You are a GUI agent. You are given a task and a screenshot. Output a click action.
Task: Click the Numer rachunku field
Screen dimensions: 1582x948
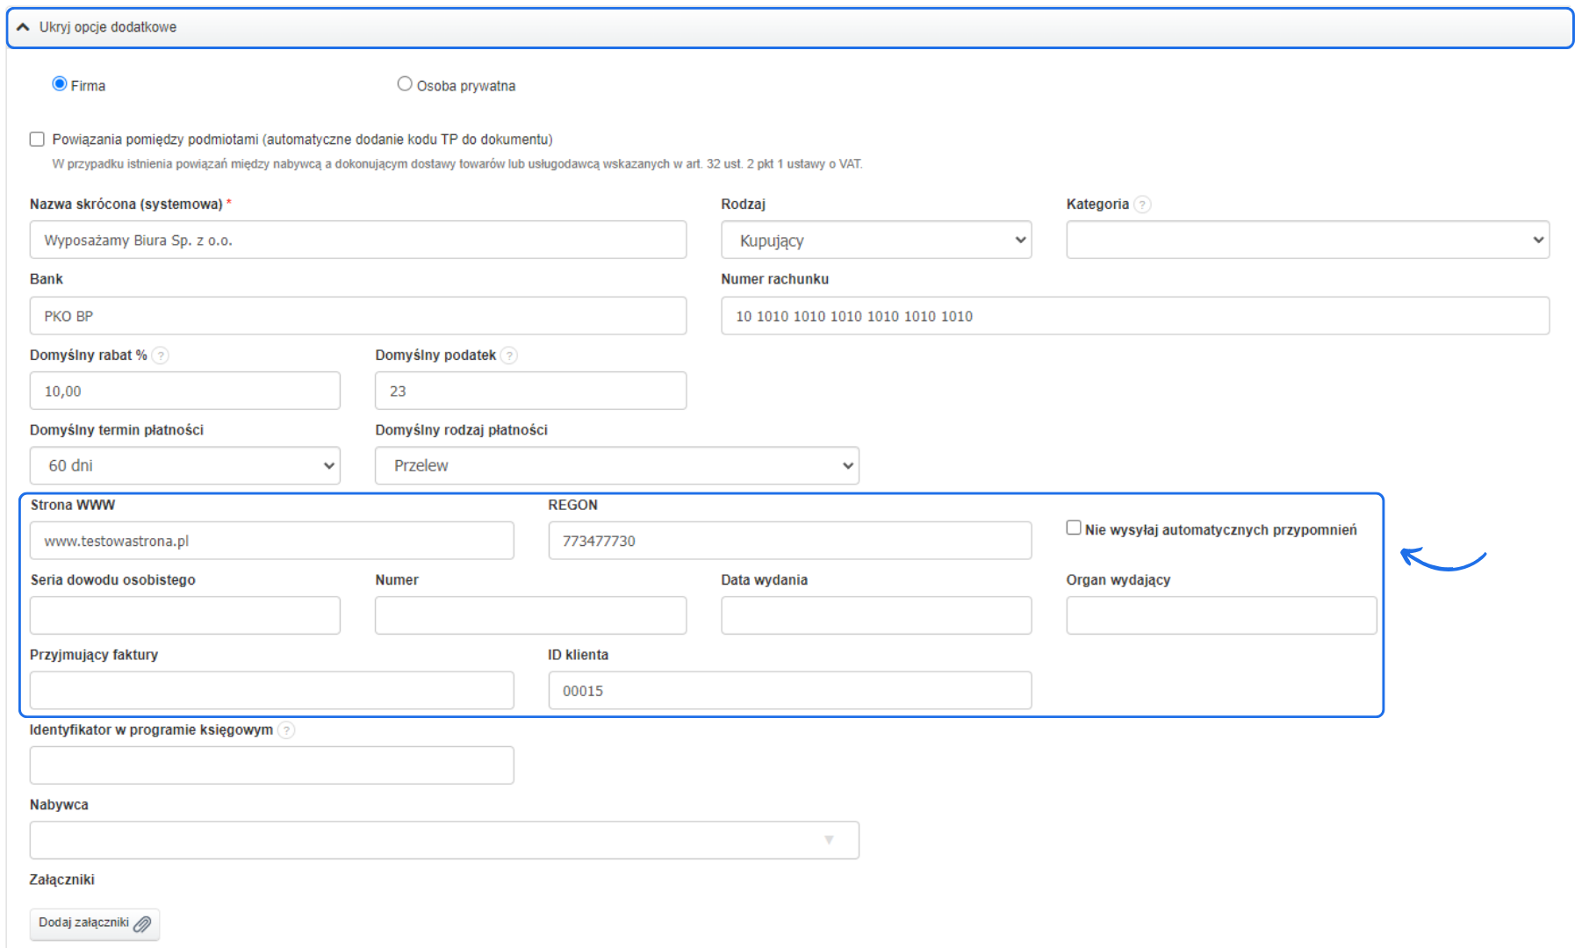[1134, 316]
